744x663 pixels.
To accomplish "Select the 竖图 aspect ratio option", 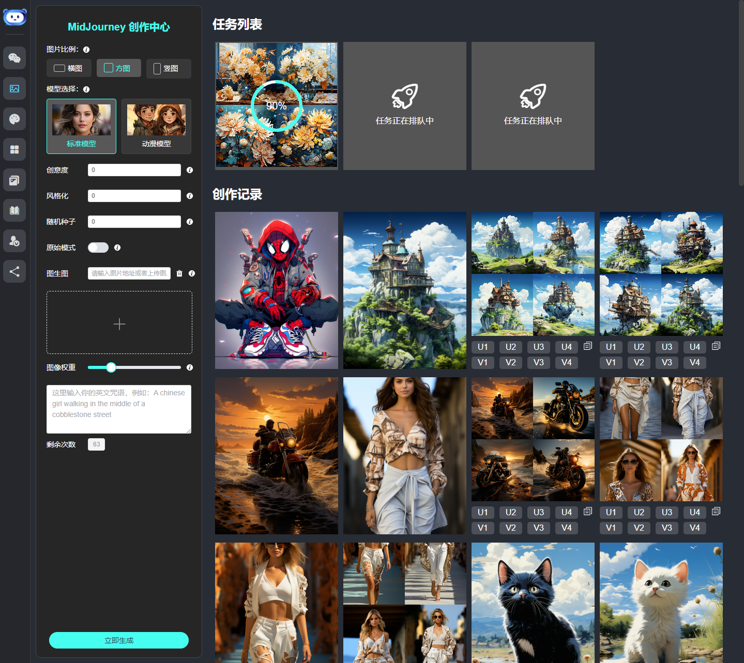I will [x=169, y=68].
